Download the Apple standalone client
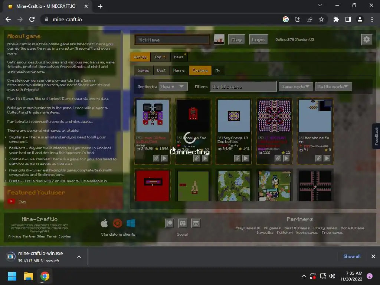This screenshot has height=285, width=380. tap(104, 223)
